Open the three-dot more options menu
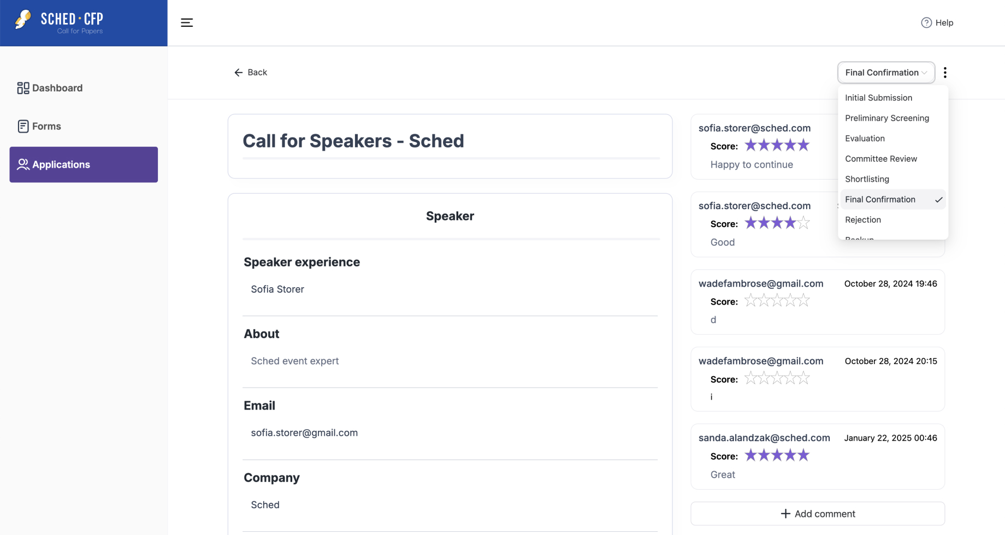This screenshot has width=1005, height=535. (x=945, y=73)
